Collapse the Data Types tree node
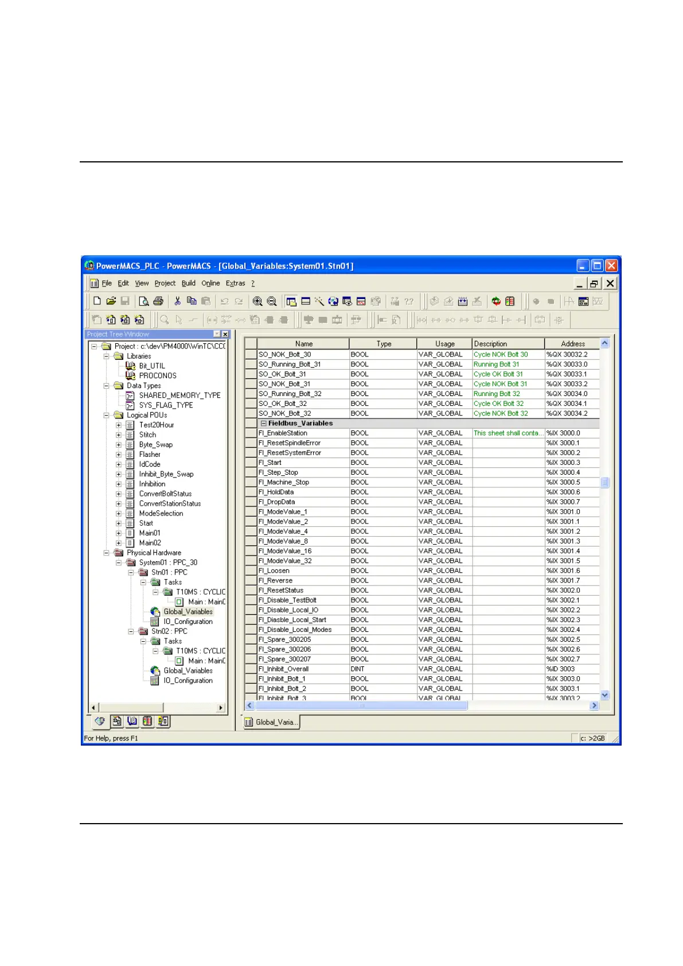 [x=107, y=386]
